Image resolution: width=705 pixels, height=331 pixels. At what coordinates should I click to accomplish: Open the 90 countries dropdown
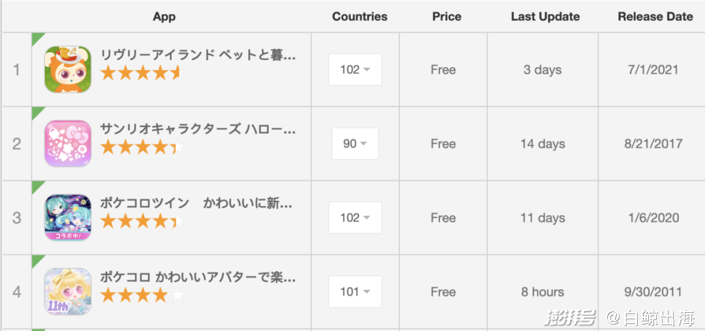pos(355,144)
